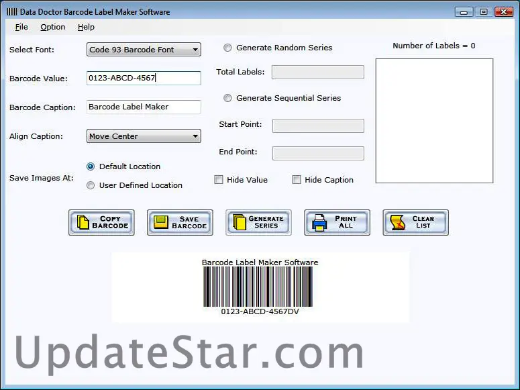Click the preview caption Barcode Label Maker Software
The image size is (520, 390).
point(260,262)
